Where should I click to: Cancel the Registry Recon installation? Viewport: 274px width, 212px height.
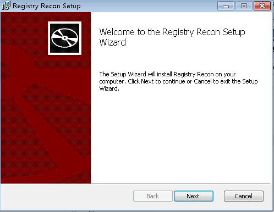point(244,196)
